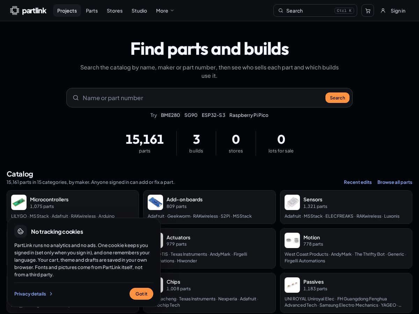Click the 0 stores statistic
The image size is (419, 314).
(236, 143)
